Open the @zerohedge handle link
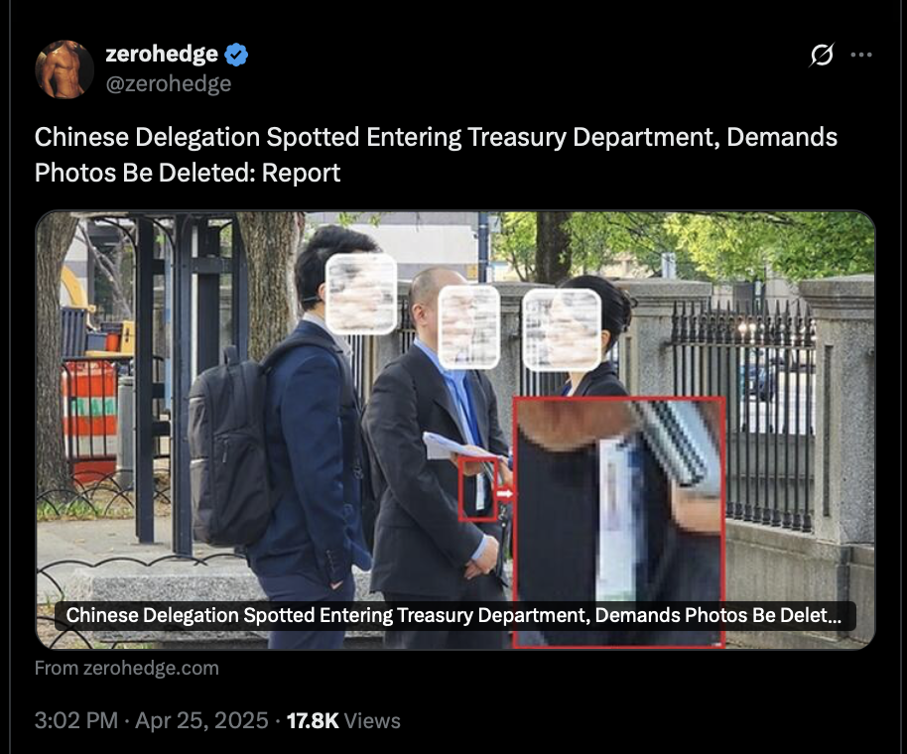907x754 pixels. click(169, 84)
